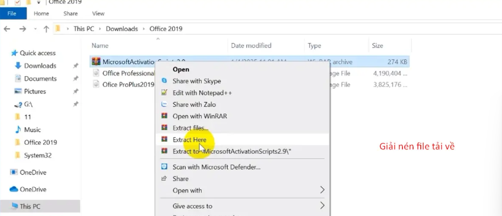Select the first OneDrive entry with window icon

(x=33, y=172)
